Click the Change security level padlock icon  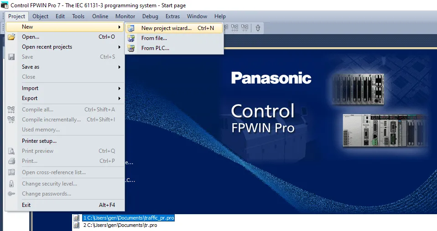11,184
